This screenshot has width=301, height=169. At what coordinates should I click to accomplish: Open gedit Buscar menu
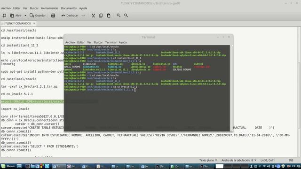(34, 8)
